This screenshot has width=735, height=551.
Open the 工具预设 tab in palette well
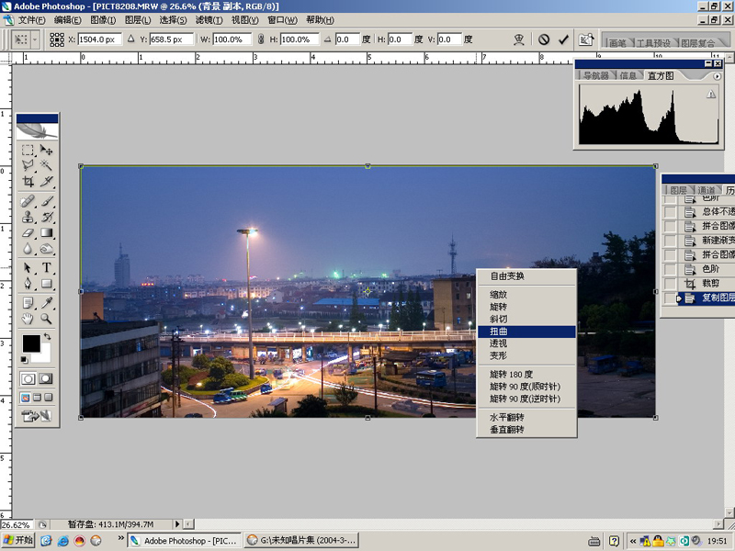click(653, 43)
